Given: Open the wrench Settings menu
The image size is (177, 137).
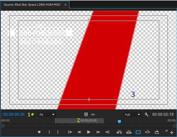Looking at the screenshot, I should coord(146,114).
